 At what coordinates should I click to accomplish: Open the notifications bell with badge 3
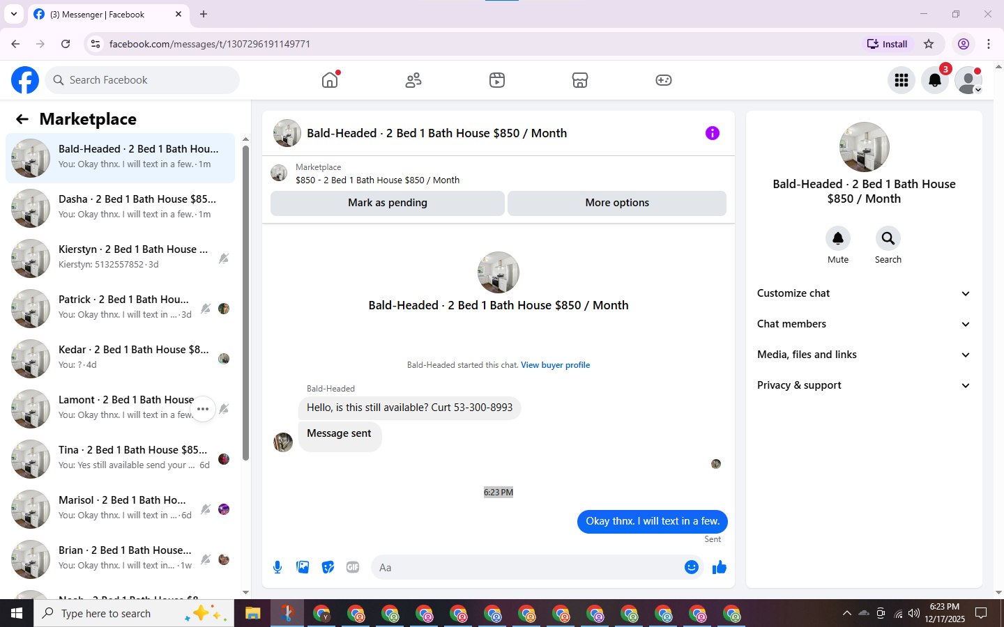pos(935,80)
